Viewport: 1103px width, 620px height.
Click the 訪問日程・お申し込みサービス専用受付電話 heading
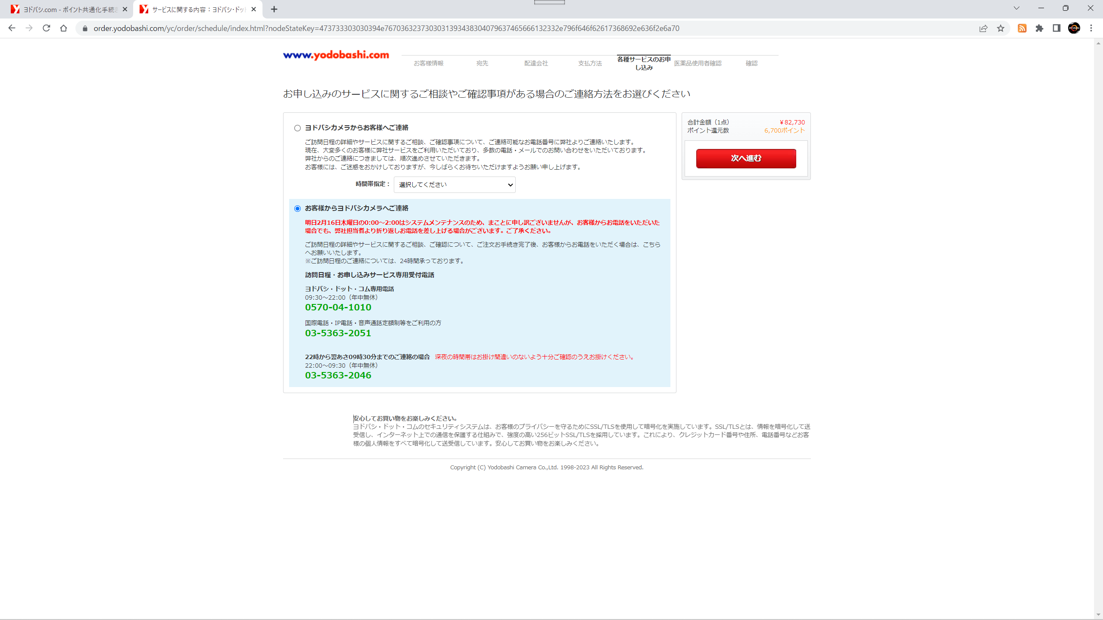pos(370,275)
